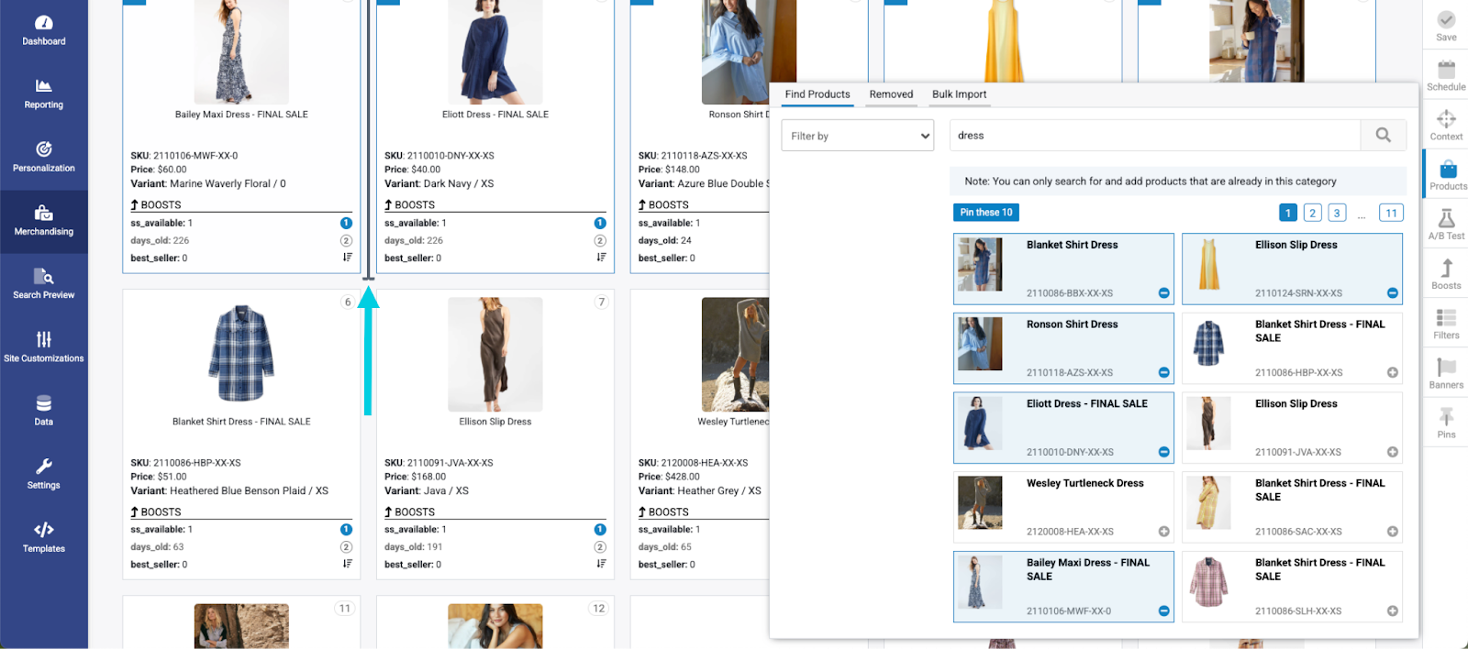Open the Context tool
Image resolution: width=1468 pixels, height=649 pixels.
(x=1446, y=125)
